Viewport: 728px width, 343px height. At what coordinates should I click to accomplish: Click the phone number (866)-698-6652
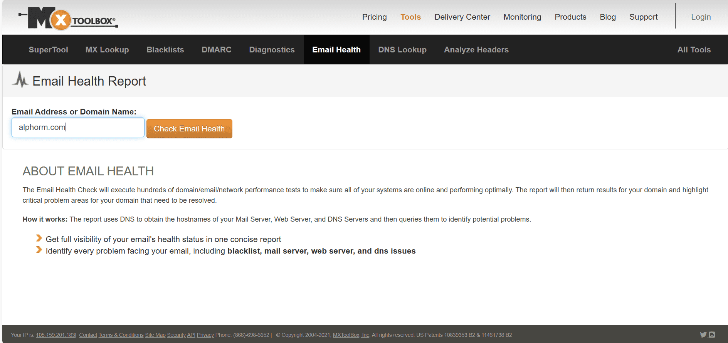pos(251,335)
